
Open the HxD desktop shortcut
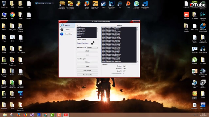pos(195,72)
